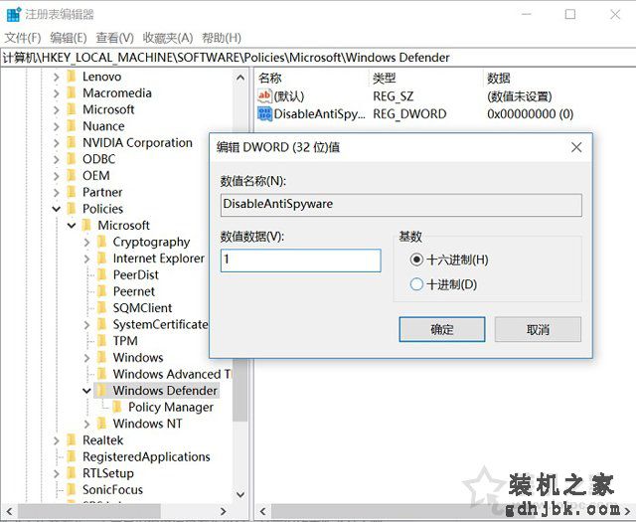Click the NVIDIA Corporation folder icon

72,142
